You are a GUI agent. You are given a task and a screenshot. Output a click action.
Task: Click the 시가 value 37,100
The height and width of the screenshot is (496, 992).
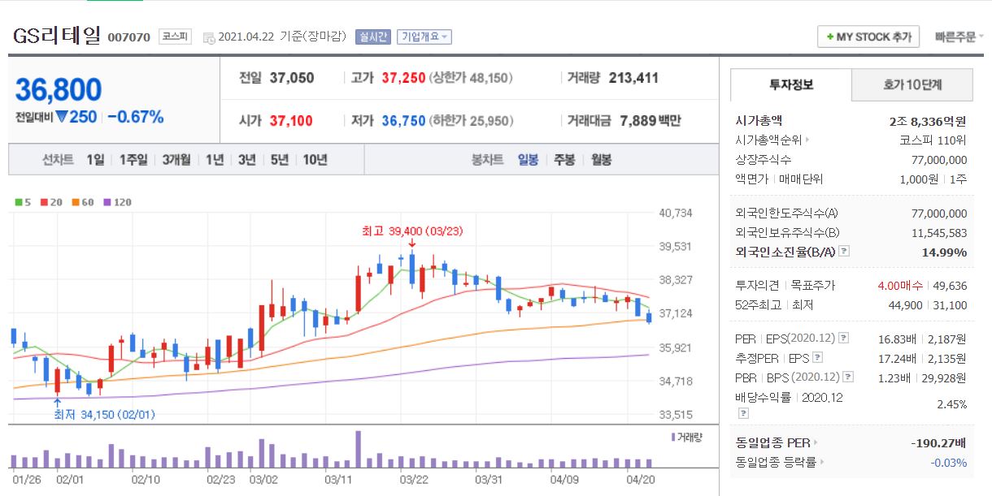click(290, 121)
